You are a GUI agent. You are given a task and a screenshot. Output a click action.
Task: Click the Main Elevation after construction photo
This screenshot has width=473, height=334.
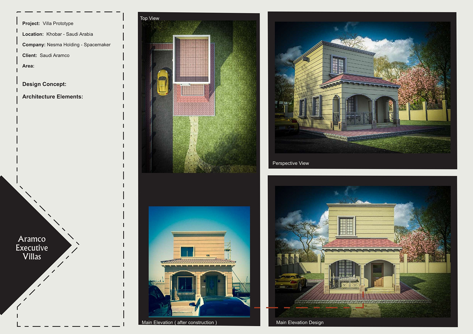pos(199,263)
